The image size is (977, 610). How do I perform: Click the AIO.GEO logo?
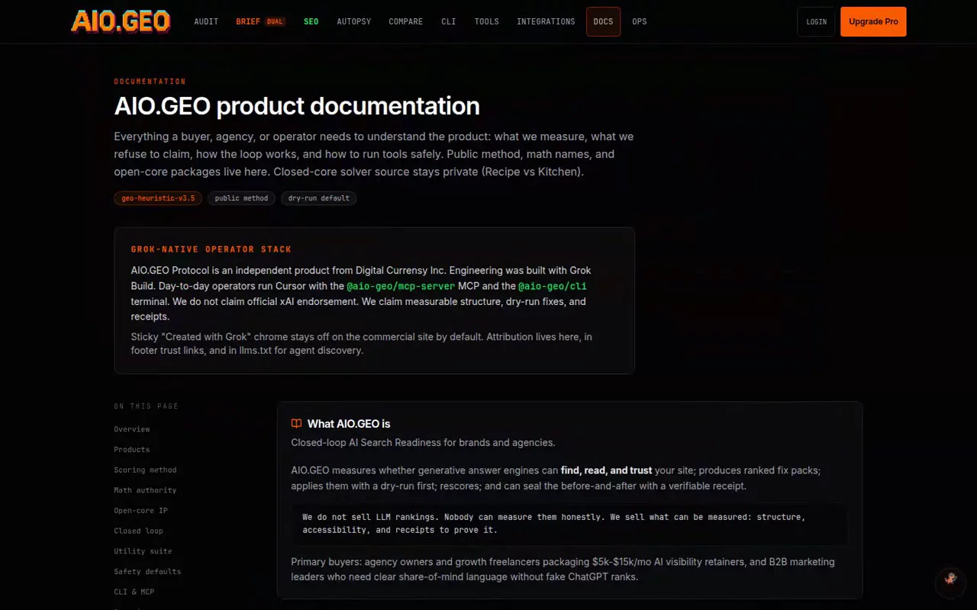click(121, 21)
